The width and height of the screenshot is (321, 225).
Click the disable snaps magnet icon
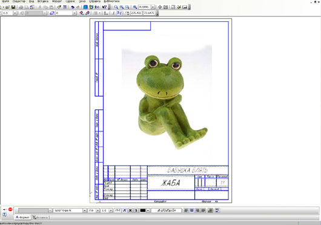87,13
